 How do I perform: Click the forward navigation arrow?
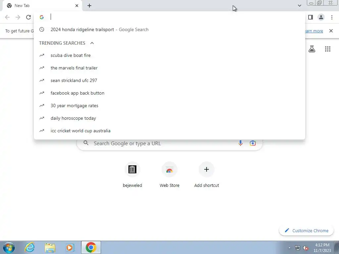(18, 17)
